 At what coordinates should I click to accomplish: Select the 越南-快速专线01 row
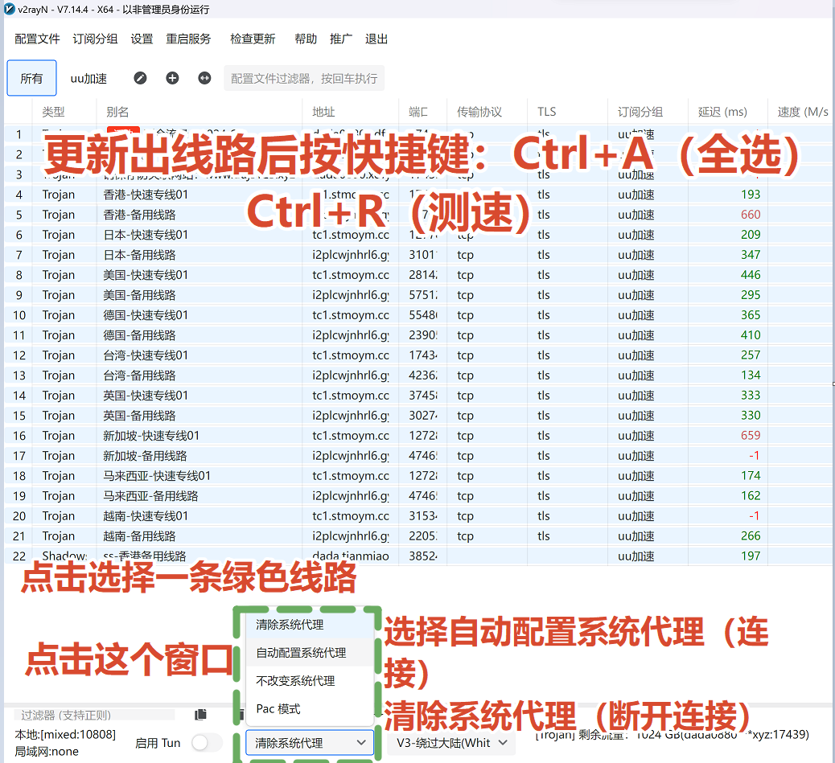pos(417,516)
